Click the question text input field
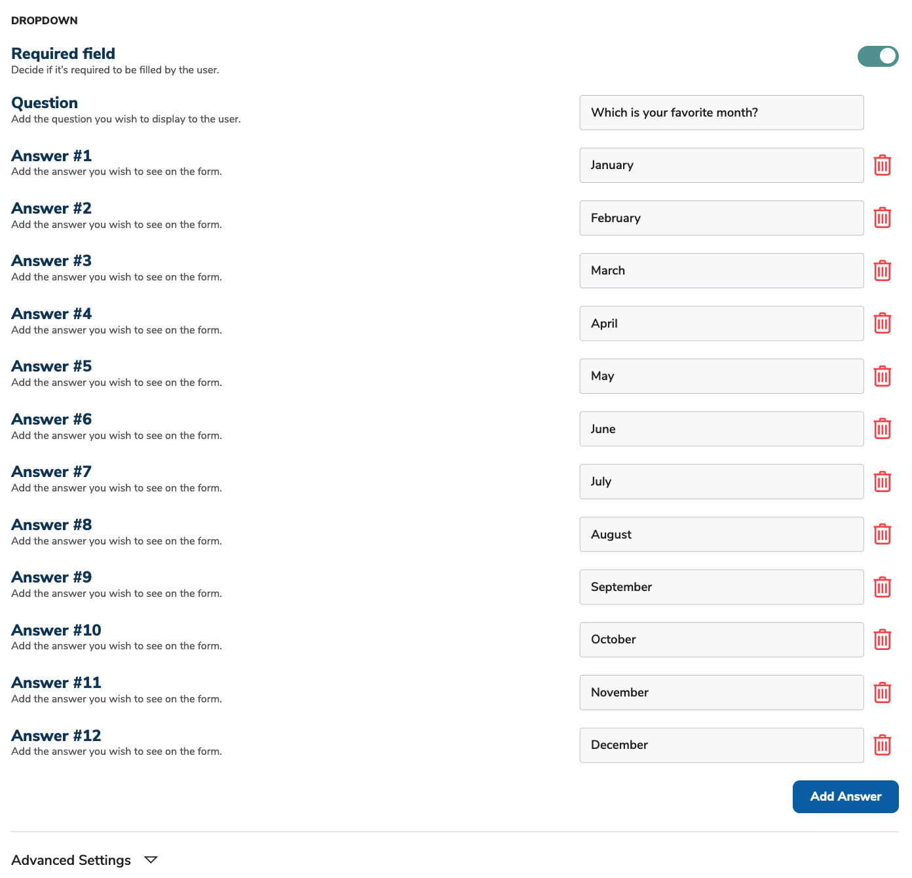The image size is (912, 878). pyautogui.click(x=721, y=112)
